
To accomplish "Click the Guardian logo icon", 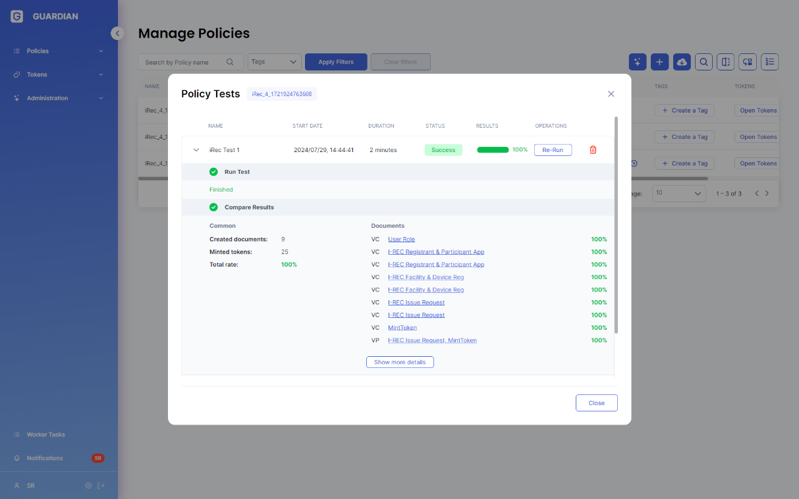I will point(17,16).
